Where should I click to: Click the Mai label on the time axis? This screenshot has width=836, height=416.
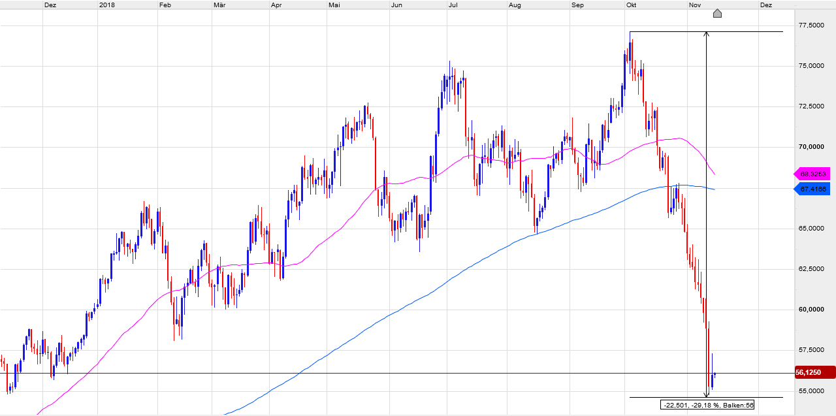point(335,5)
